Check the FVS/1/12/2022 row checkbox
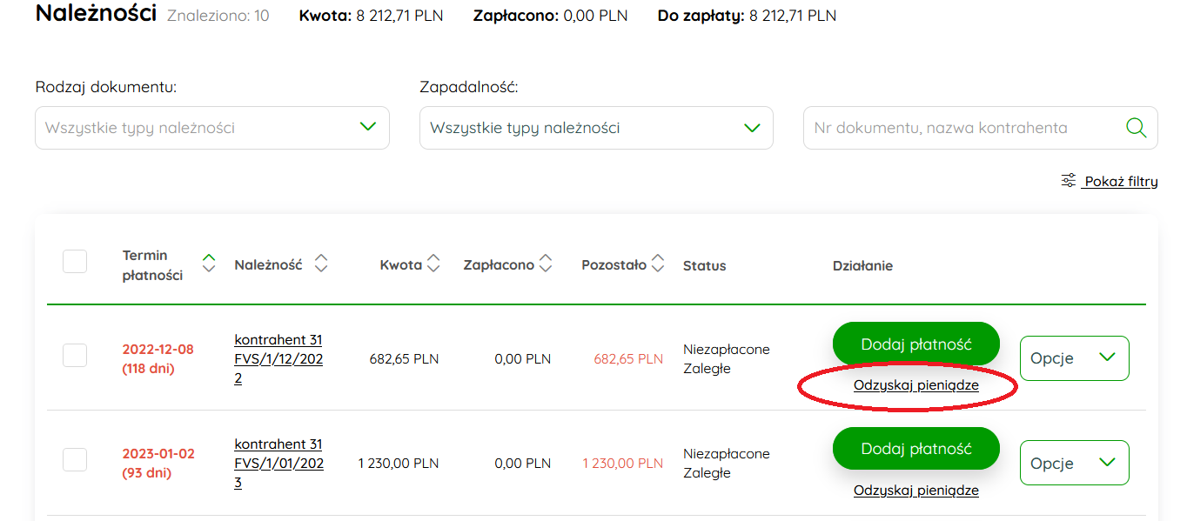 75,355
